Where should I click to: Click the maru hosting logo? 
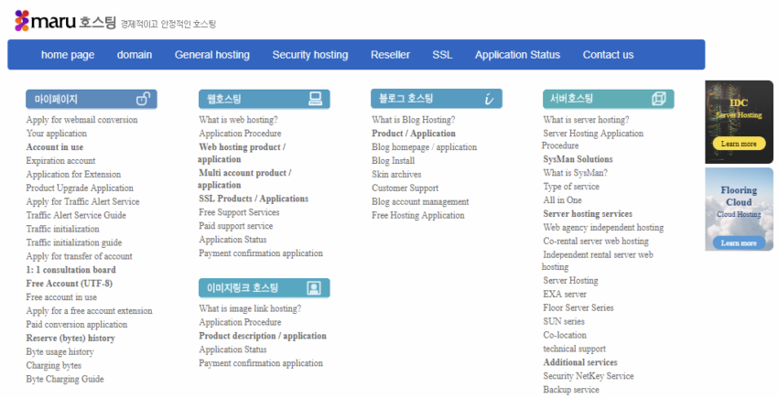65,21
